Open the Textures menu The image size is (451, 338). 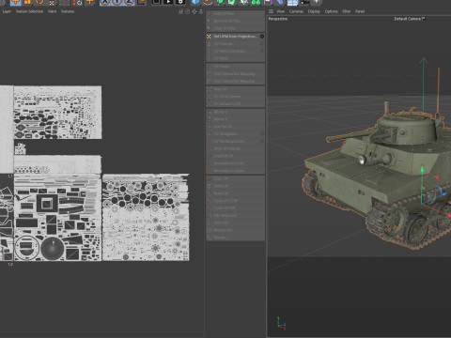click(x=68, y=11)
